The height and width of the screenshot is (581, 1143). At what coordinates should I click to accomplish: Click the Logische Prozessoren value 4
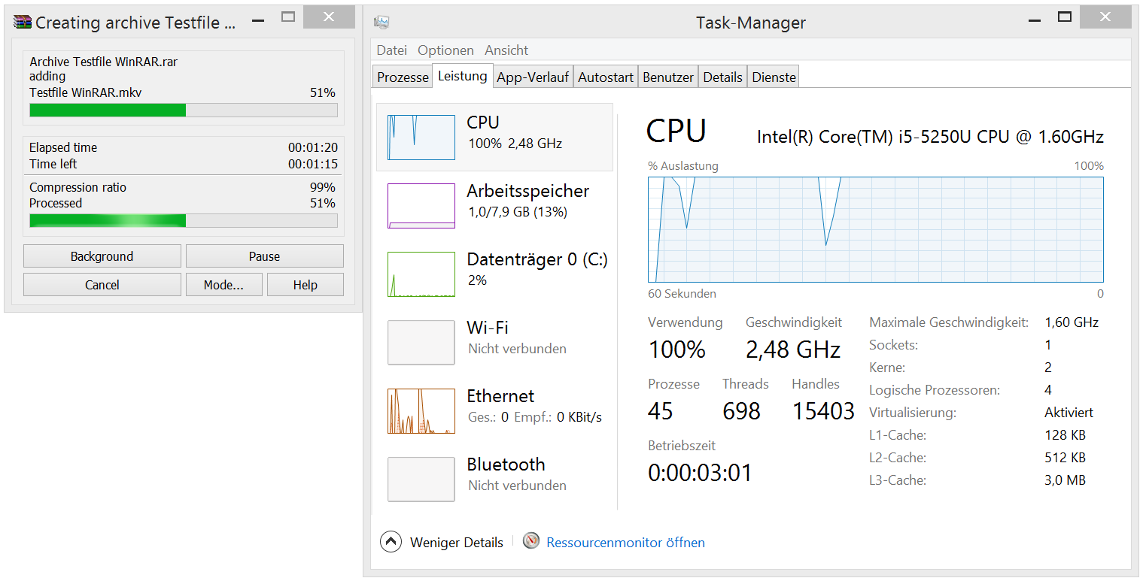(1048, 390)
